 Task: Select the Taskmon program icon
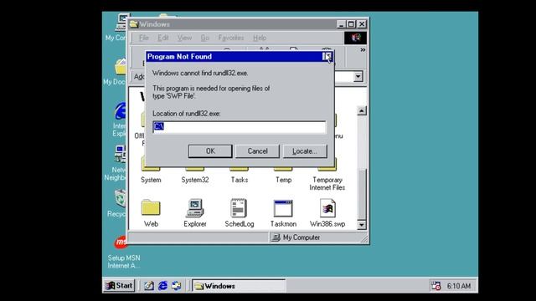(x=283, y=208)
